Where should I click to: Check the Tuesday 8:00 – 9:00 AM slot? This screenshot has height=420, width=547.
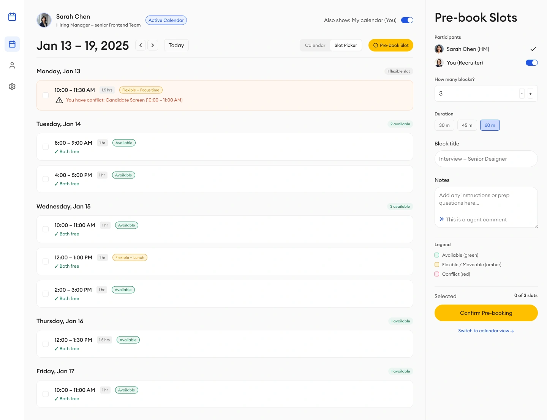click(46, 147)
